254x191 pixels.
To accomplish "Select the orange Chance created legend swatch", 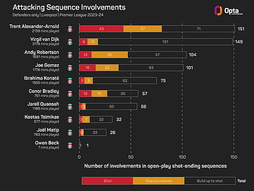I will coord(159,181).
